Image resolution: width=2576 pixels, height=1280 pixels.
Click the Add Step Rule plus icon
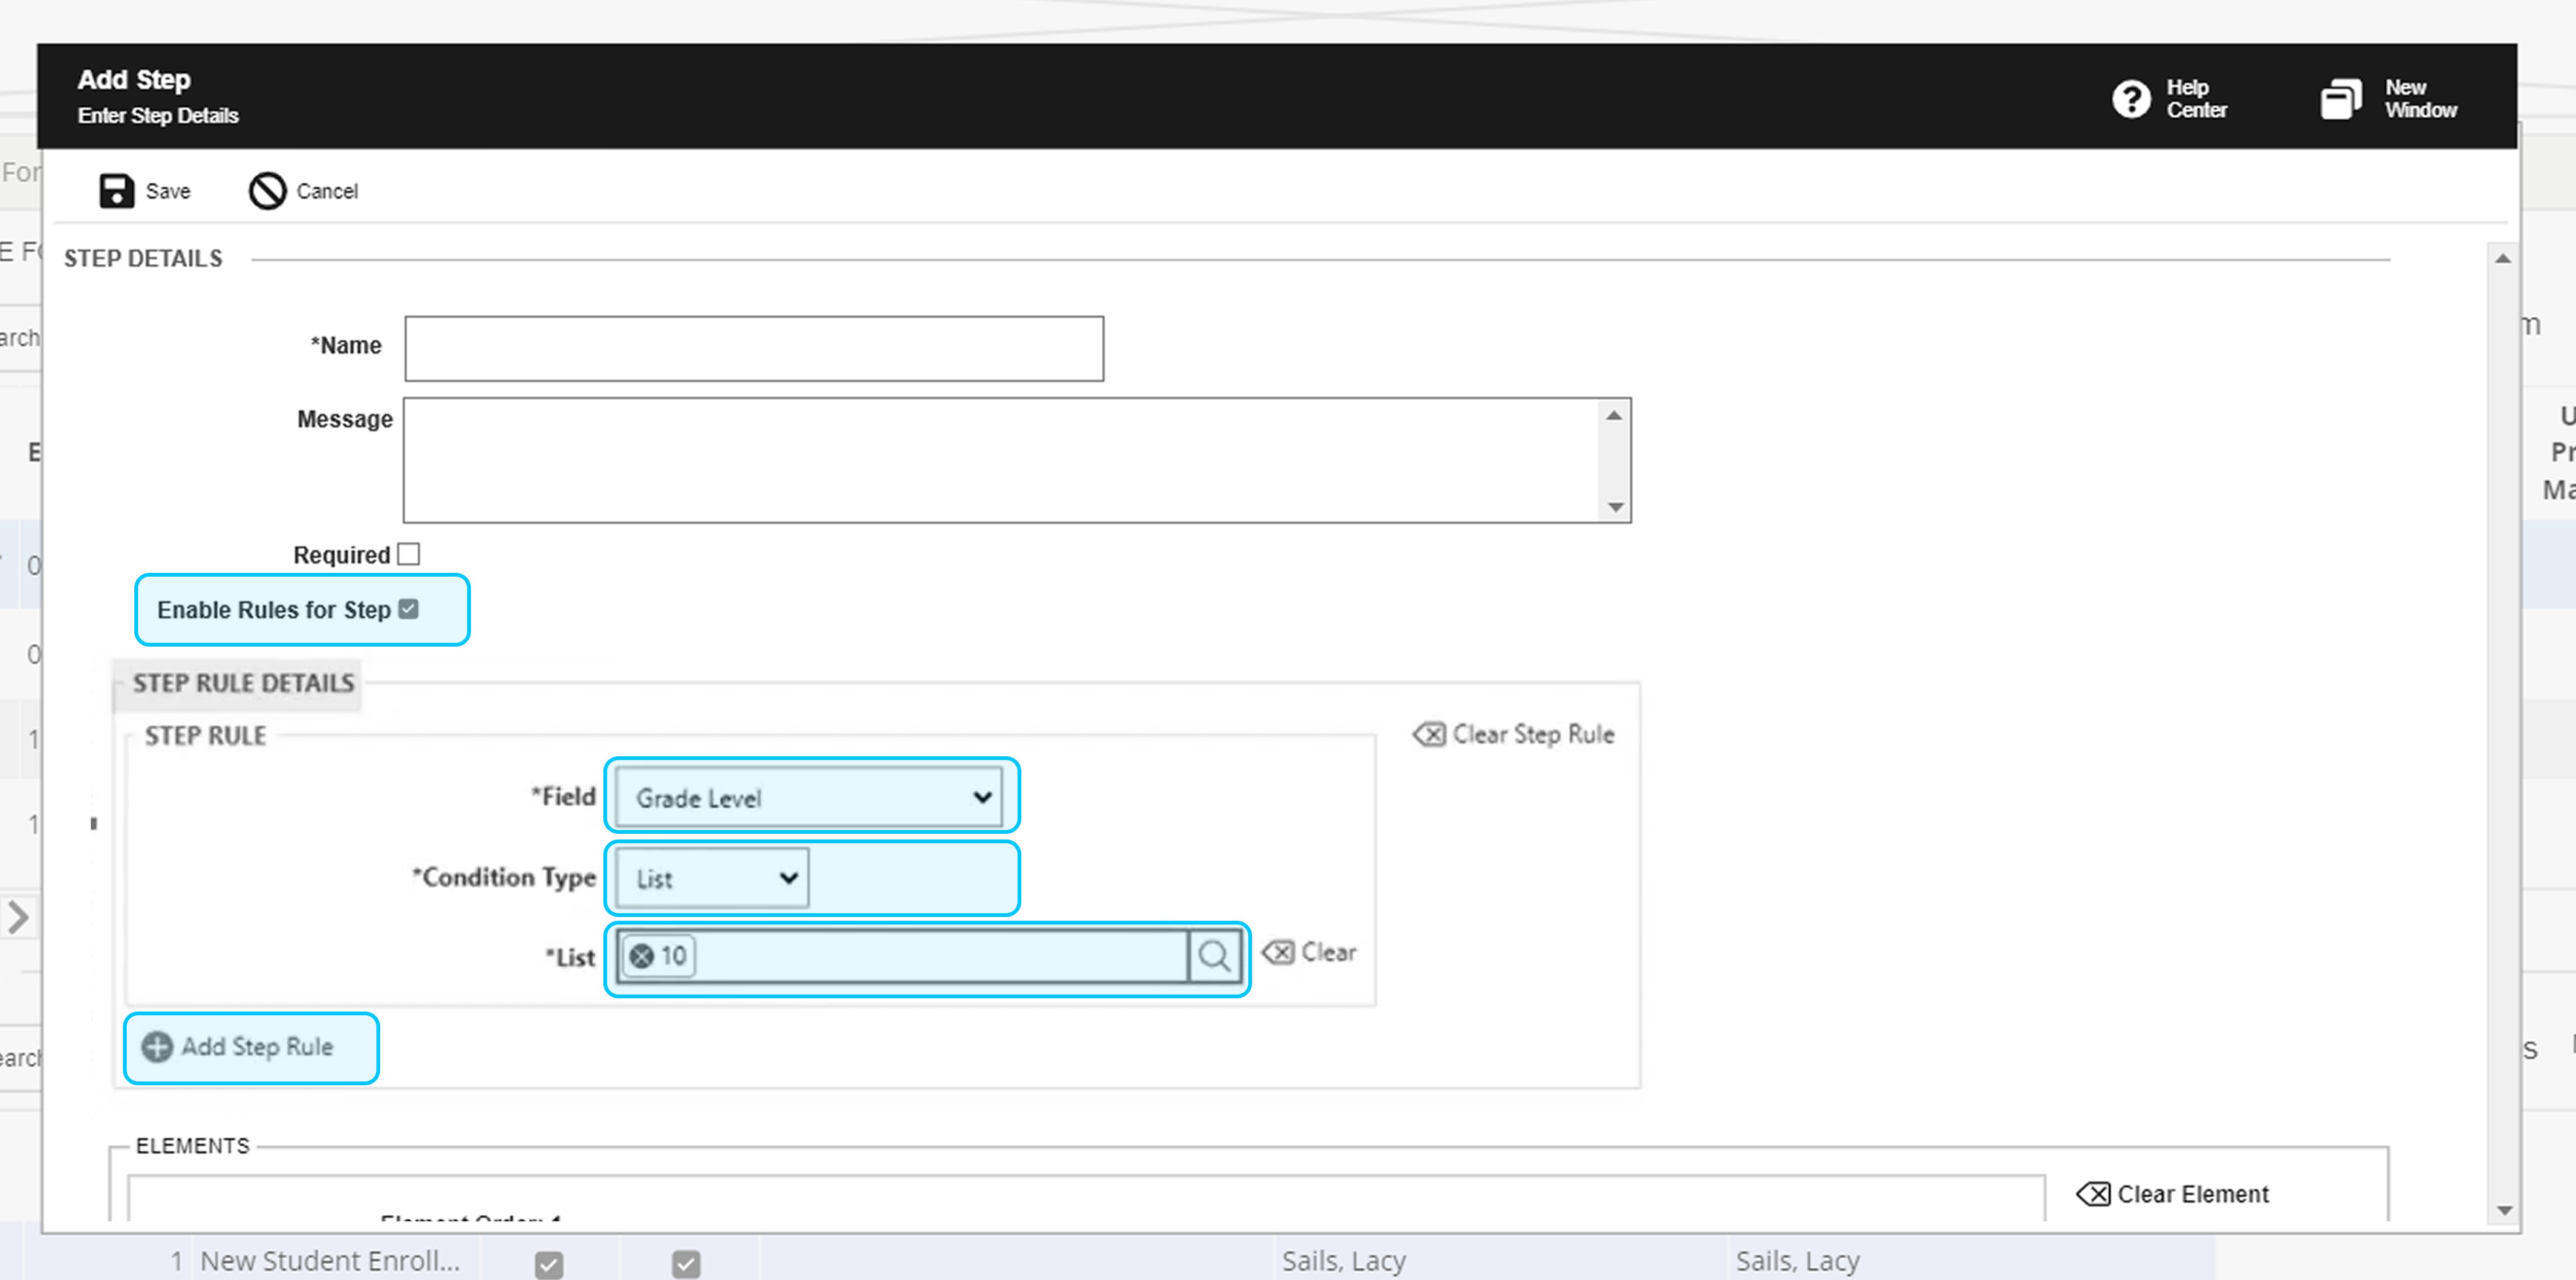click(157, 1047)
